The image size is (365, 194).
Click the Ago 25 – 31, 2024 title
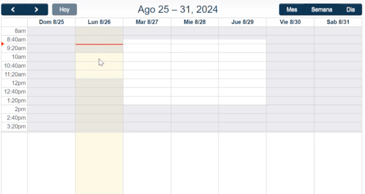pos(178,10)
